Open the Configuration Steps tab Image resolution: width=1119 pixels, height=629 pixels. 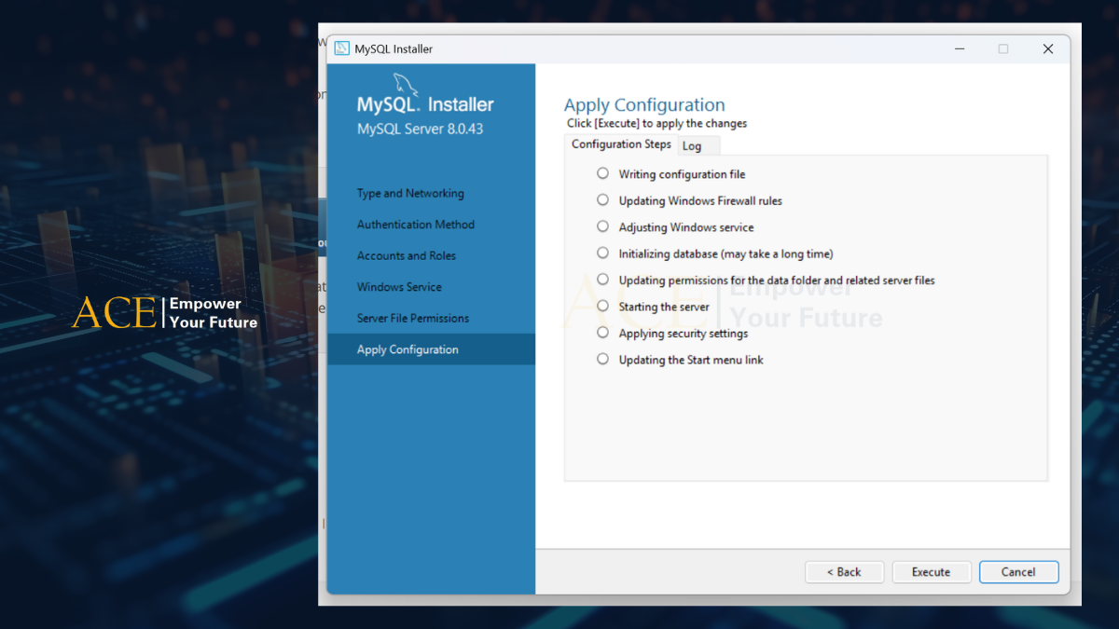click(x=621, y=144)
